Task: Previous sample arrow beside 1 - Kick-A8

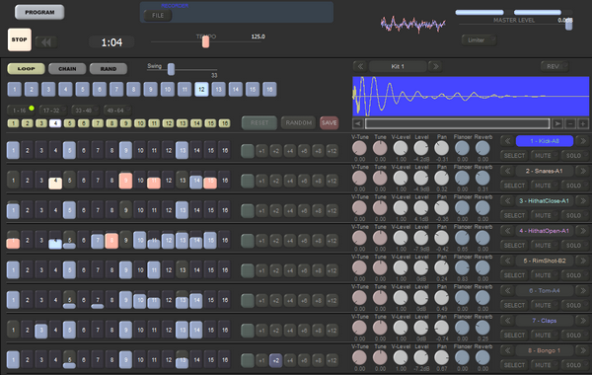Action: point(507,141)
